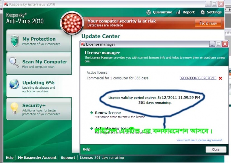This screenshot has width=231, height=163.
Task: Click the License manager maximize button
Action: (218, 44)
